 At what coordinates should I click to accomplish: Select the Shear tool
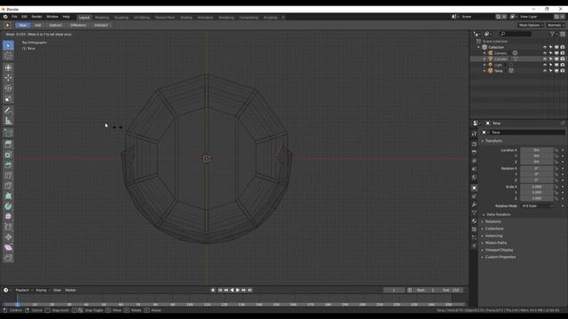point(8,248)
